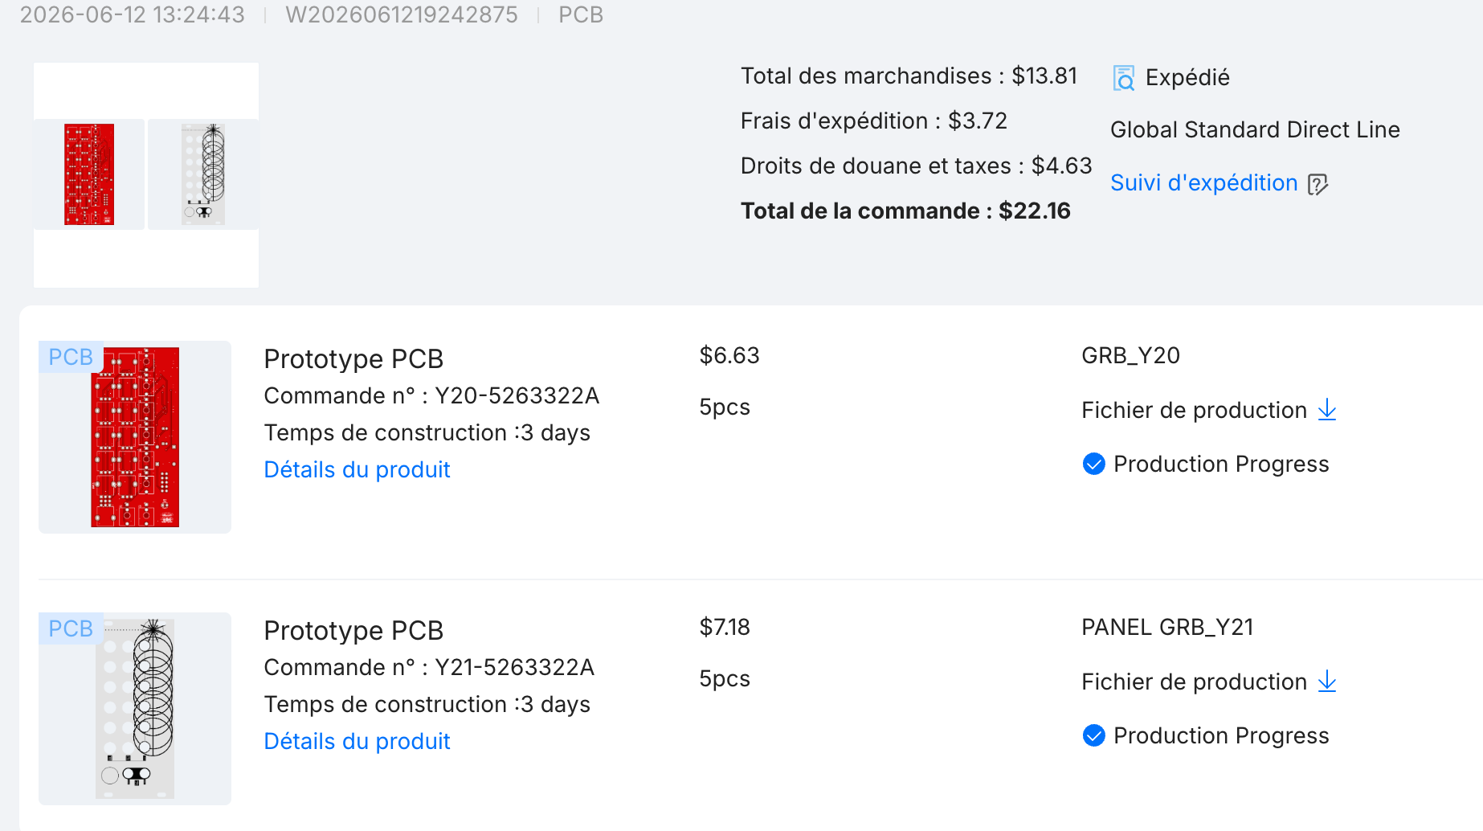Select small red PCB thumbnail in order summary
Screen dimensions: 1483x831
click(x=89, y=174)
